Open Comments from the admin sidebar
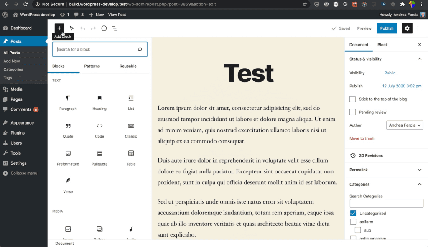428x247 pixels. pyautogui.click(x=19, y=109)
